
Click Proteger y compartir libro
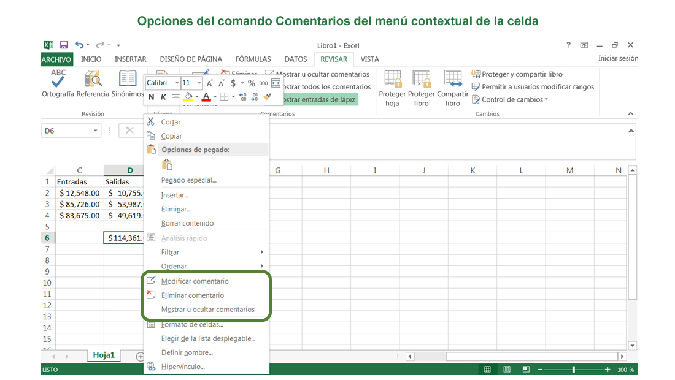click(517, 74)
